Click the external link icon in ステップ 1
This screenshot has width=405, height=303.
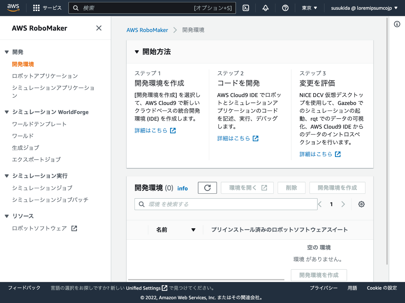(x=173, y=131)
